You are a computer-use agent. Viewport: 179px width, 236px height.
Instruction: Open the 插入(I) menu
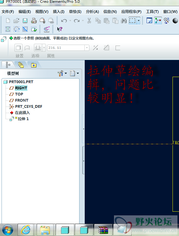click(59, 12)
